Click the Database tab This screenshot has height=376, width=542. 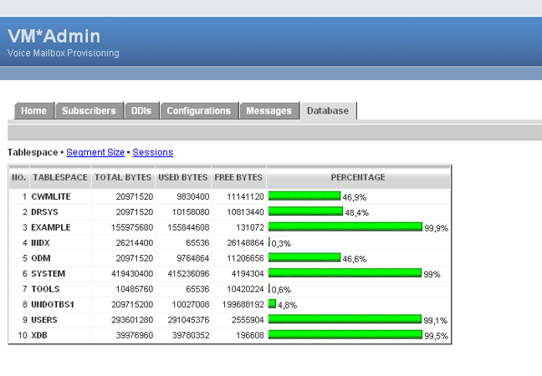pyautogui.click(x=329, y=110)
